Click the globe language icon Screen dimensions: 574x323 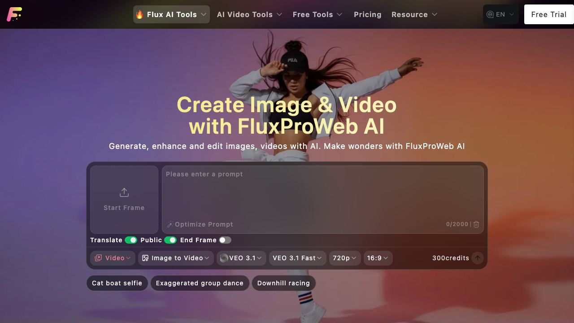point(490,14)
